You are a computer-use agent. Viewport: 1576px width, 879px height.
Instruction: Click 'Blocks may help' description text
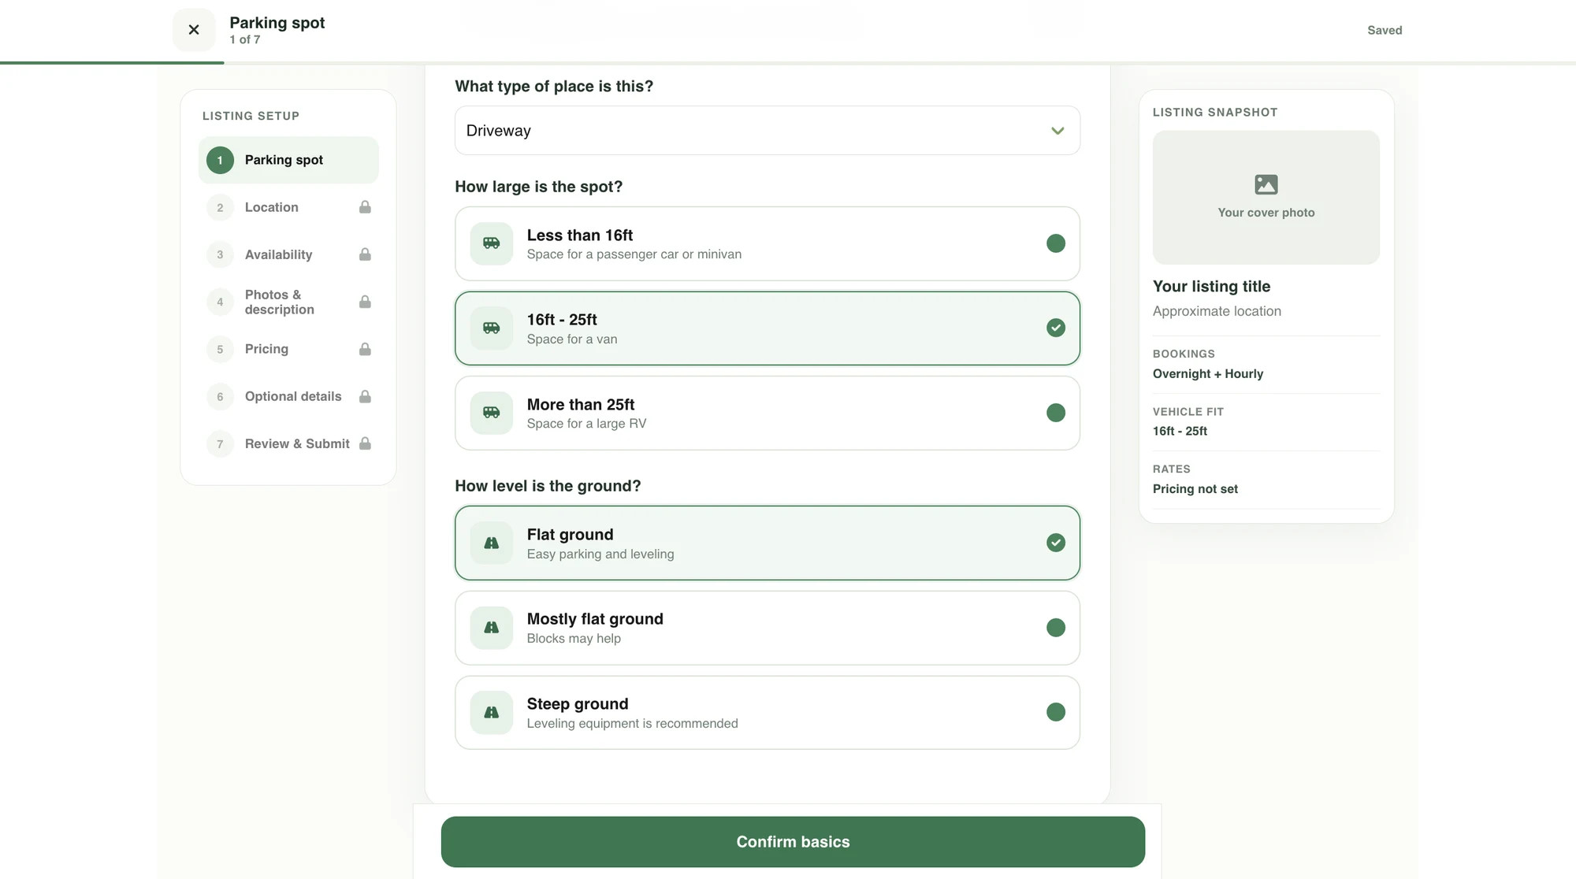(x=574, y=639)
